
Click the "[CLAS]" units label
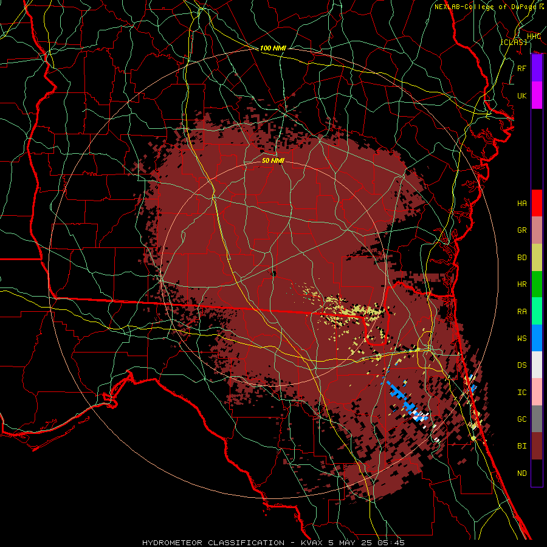tap(514, 42)
